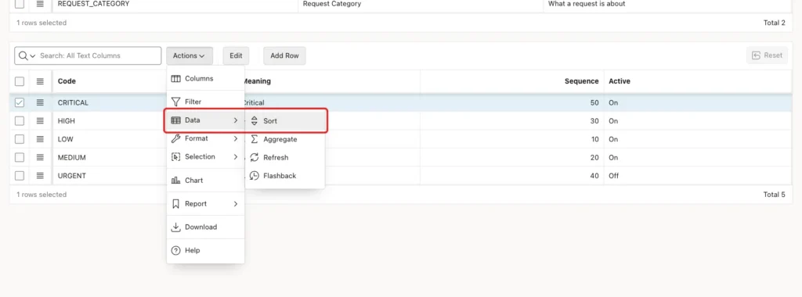Viewport: 802px width, 297px height.
Task: Click the Reset button
Action: 767,55
